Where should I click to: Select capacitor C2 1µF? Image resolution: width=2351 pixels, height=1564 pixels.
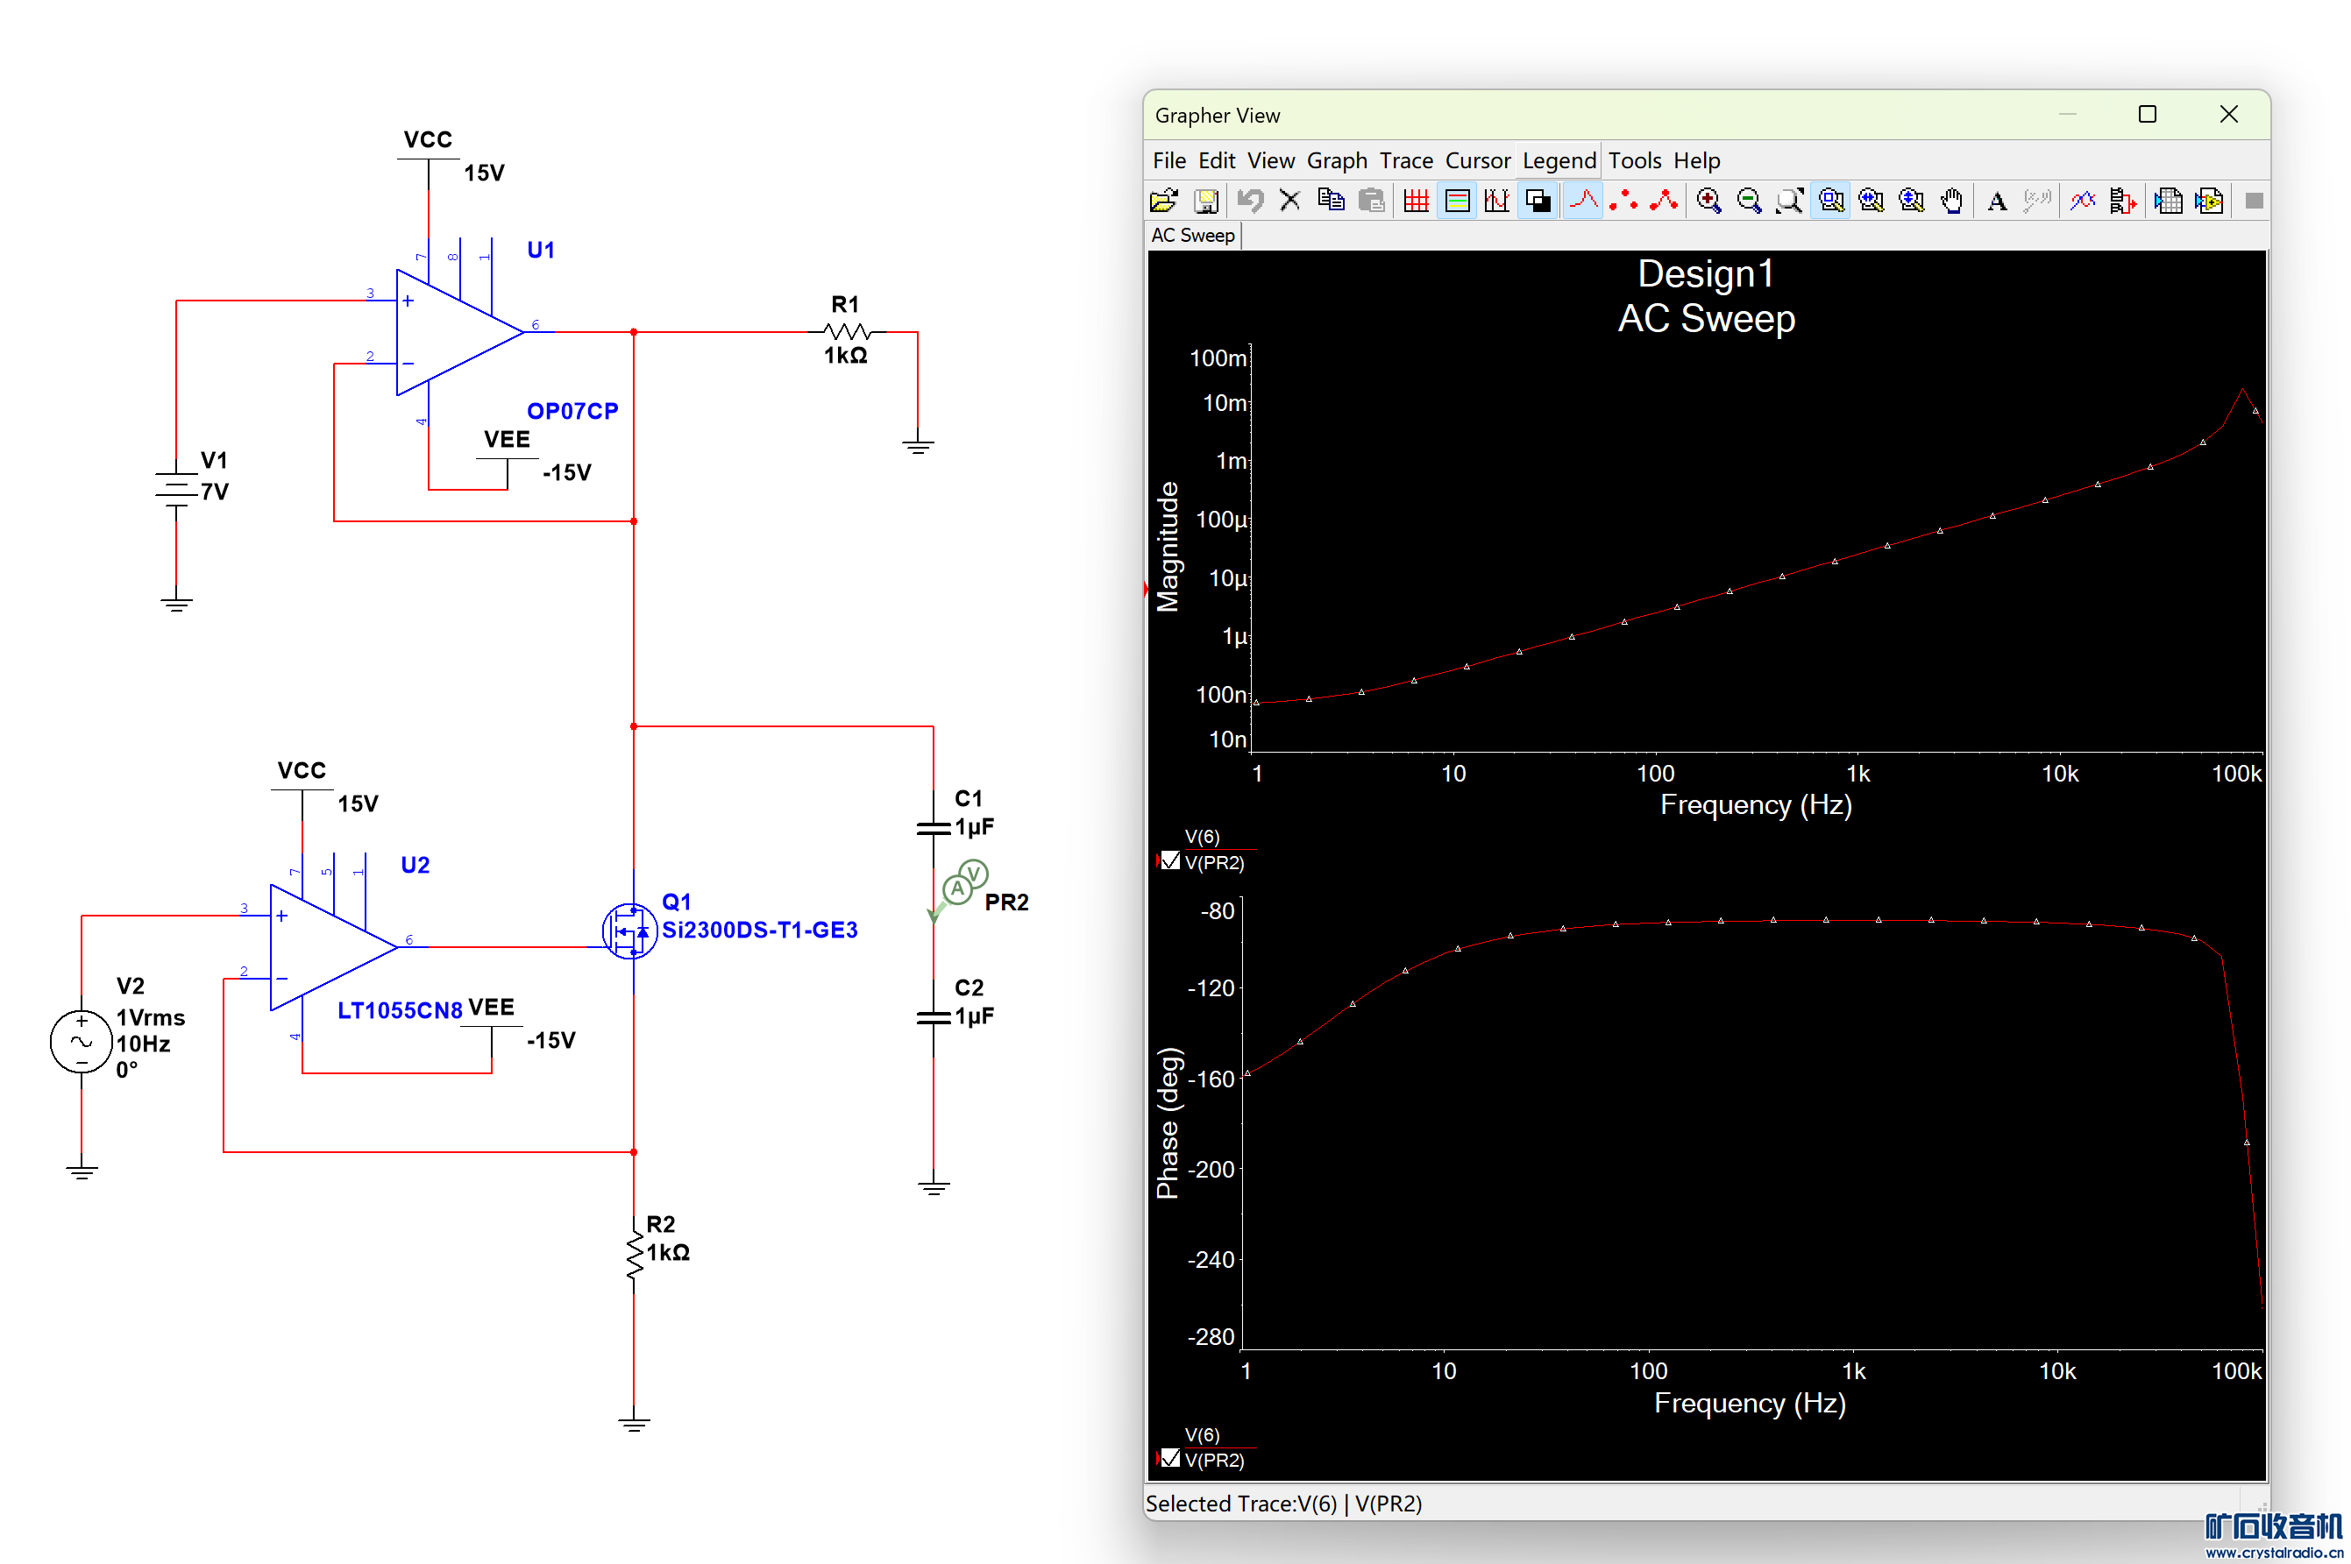coord(934,1017)
